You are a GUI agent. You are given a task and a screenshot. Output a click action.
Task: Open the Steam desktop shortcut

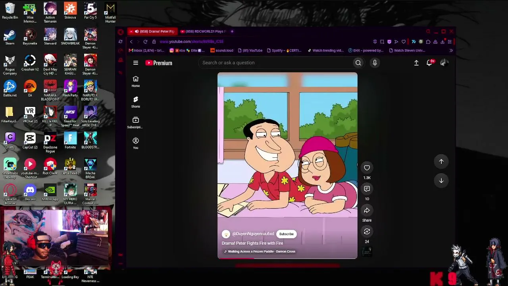pyautogui.click(x=10, y=37)
